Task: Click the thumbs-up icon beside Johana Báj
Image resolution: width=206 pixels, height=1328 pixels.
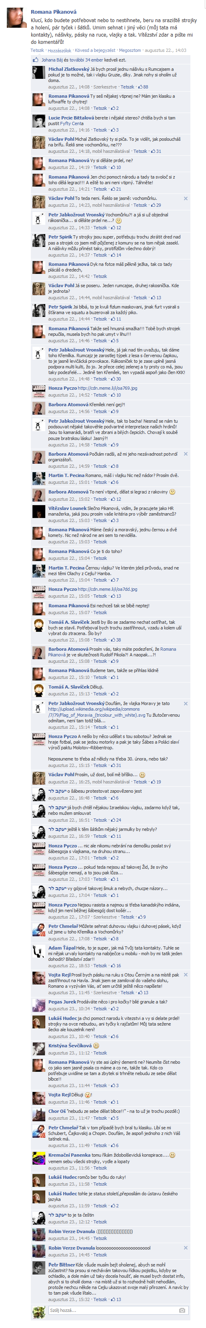Action: [x=35, y=60]
